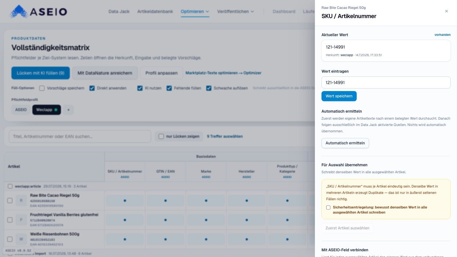Select the weclapp:article group checkbox
This screenshot has height=257, width=457.
pyautogui.click(x=10, y=186)
